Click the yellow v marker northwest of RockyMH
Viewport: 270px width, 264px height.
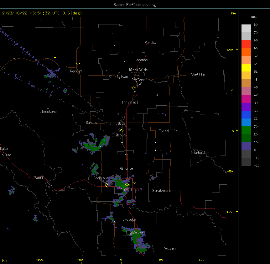point(55,58)
